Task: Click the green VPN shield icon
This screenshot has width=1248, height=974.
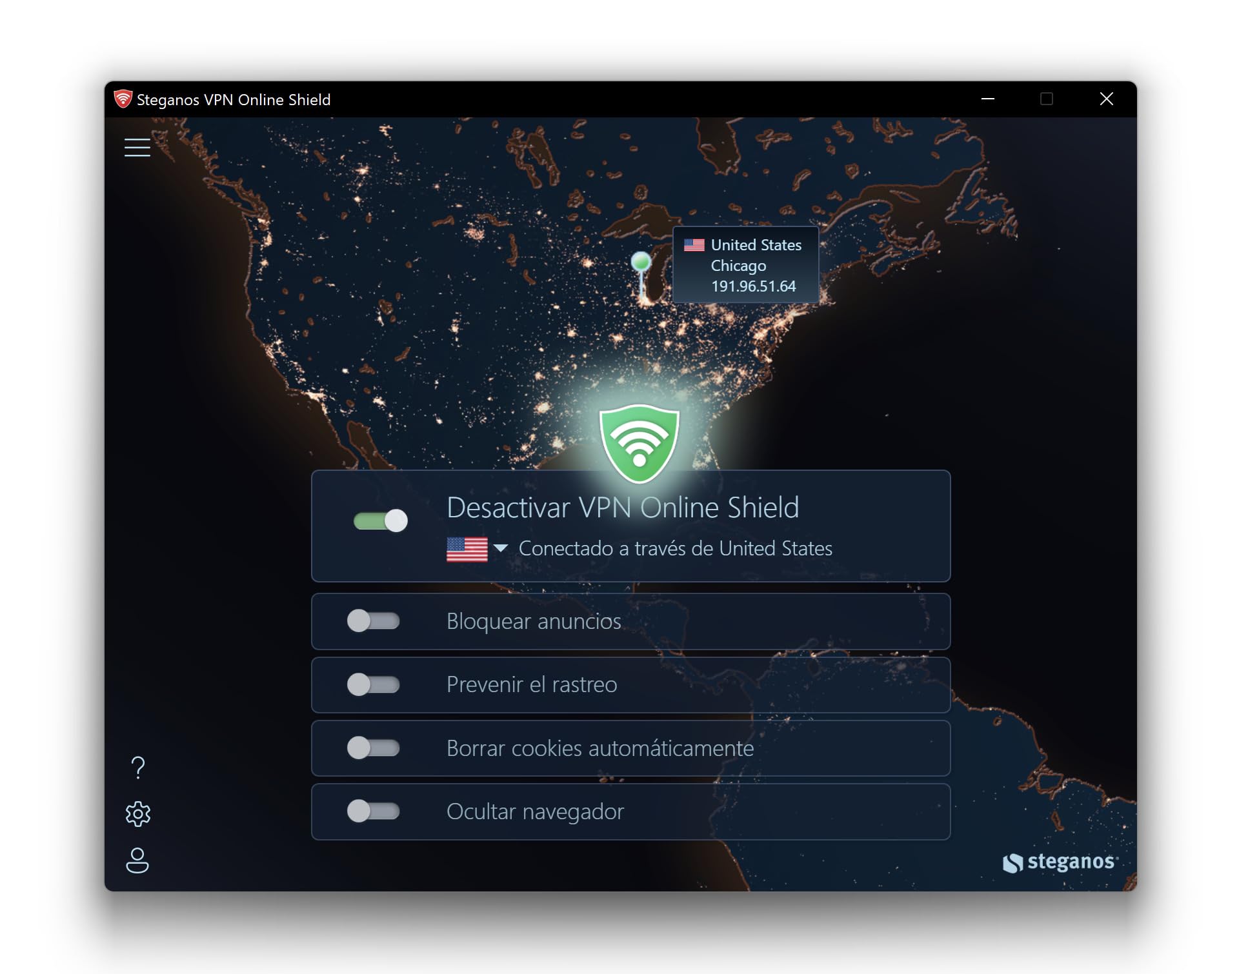Action: pyautogui.click(x=639, y=443)
